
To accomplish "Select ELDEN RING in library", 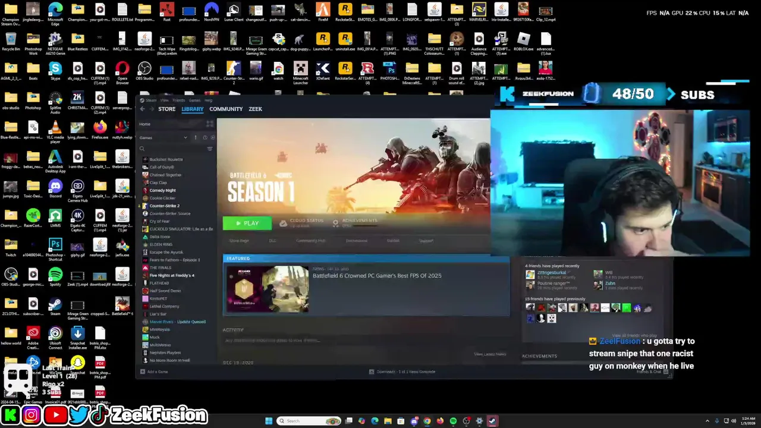I will 161,244.
